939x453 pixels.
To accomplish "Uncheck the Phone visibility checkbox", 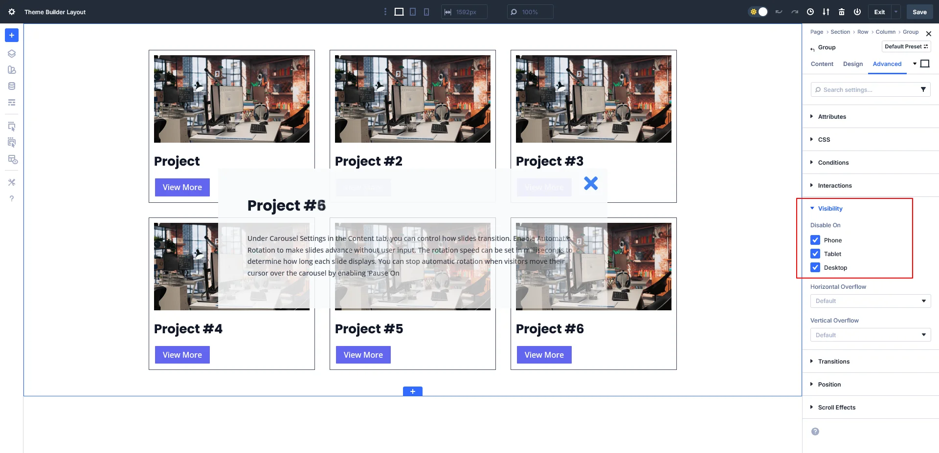I will 815,240.
